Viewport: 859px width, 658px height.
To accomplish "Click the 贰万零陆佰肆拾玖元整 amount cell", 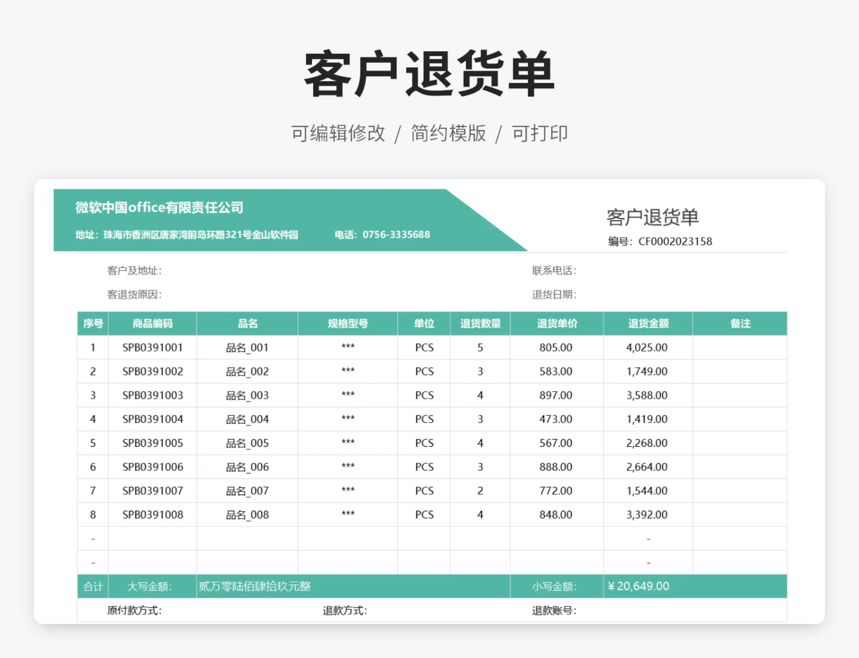I will [x=255, y=586].
